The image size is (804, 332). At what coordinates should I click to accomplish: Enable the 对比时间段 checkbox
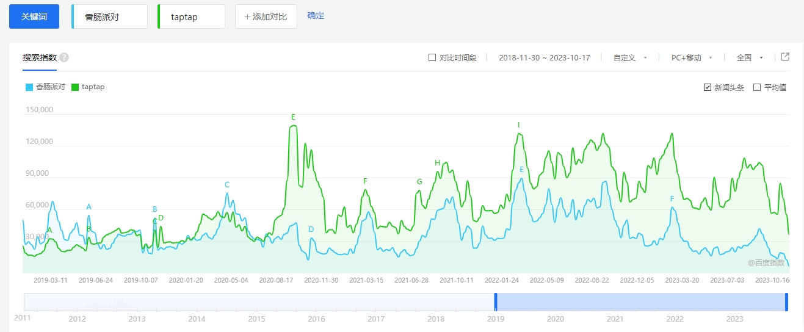[x=432, y=57]
